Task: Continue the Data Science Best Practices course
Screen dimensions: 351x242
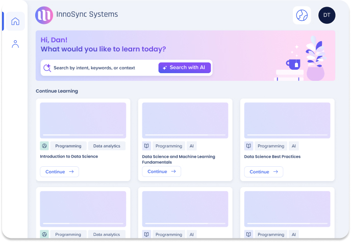Action: (x=263, y=172)
